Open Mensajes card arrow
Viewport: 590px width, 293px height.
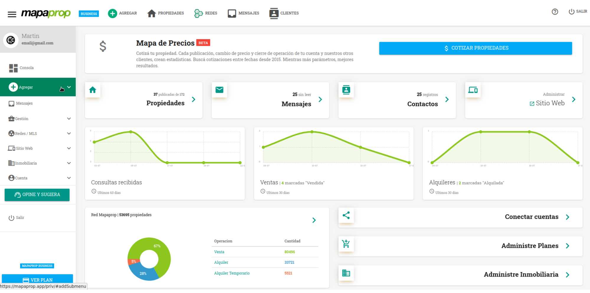(x=320, y=99)
